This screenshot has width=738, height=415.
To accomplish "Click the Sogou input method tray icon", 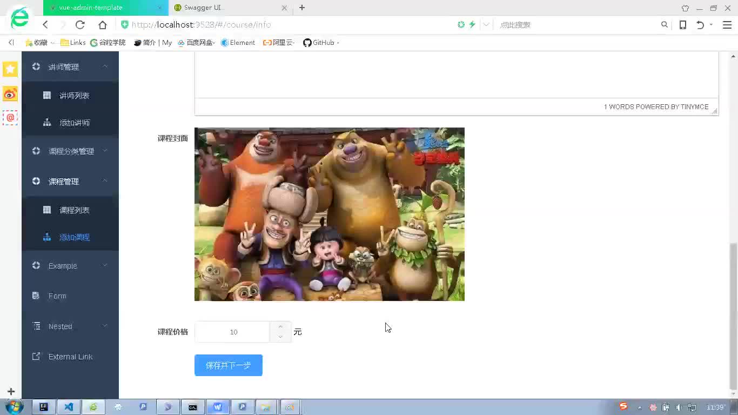I will point(623,406).
